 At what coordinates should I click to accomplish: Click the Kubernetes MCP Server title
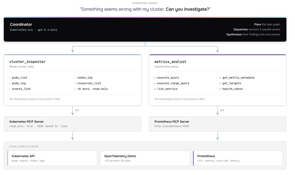(26, 122)
